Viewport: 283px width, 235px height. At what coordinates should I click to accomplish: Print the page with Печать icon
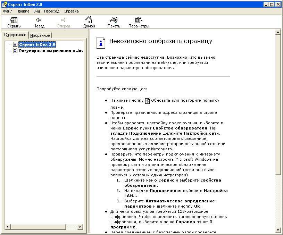114,20
